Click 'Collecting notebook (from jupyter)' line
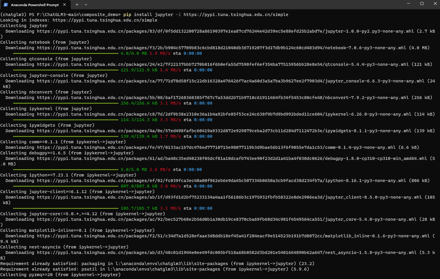 [45, 42]
